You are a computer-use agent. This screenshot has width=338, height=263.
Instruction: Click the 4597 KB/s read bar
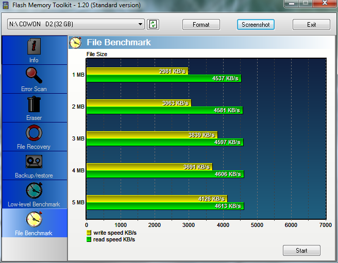point(165,142)
